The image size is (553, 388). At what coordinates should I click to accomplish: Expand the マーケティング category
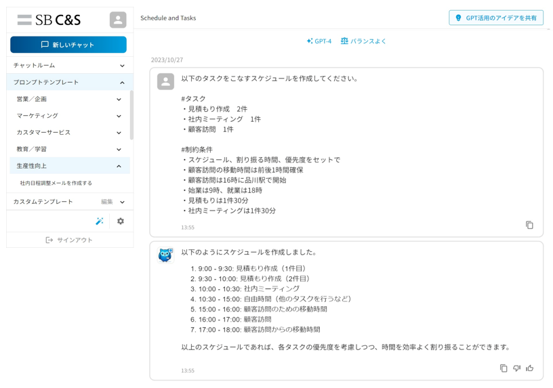click(70, 116)
